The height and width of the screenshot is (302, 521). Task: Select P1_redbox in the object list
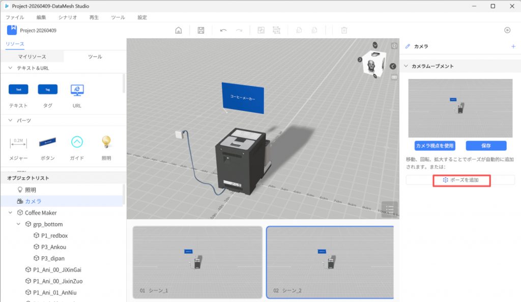click(54, 236)
